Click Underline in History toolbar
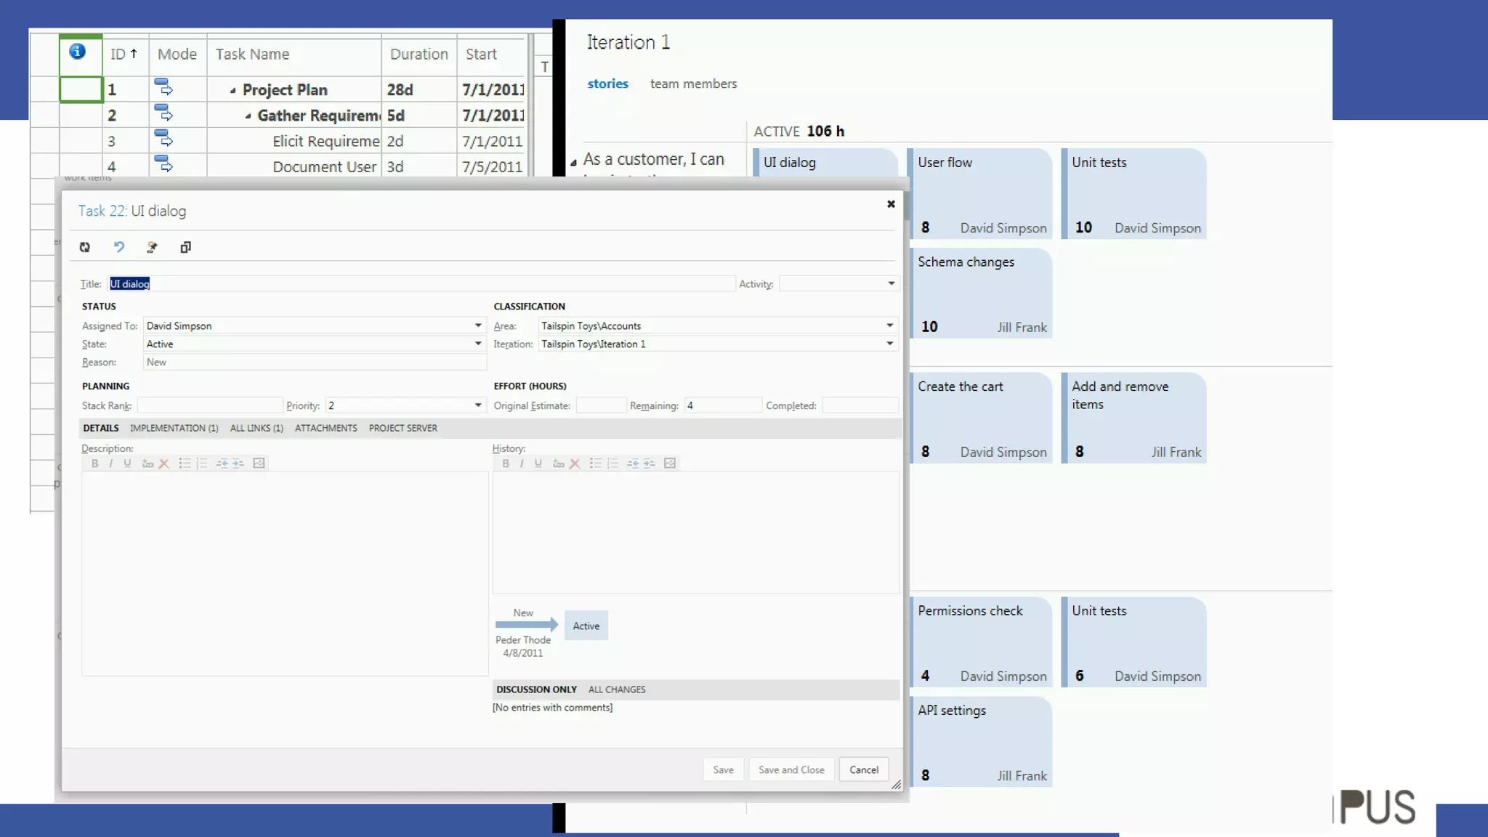The image size is (1488, 837). [x=538, y=464]
